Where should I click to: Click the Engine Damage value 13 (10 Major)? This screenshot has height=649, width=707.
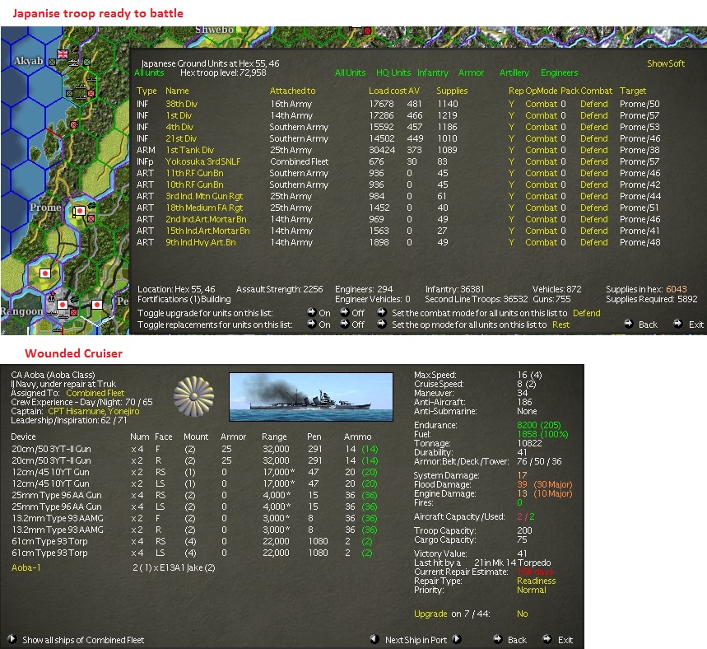pos(545,493)
